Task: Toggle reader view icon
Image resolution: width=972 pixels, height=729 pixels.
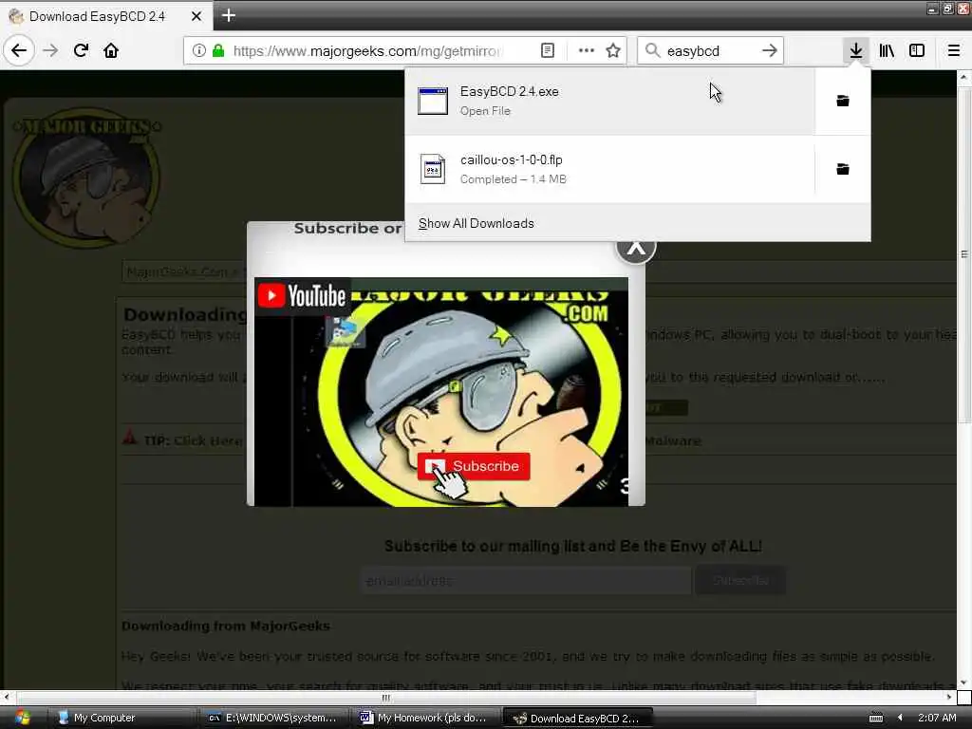Action: coord(548,50)
